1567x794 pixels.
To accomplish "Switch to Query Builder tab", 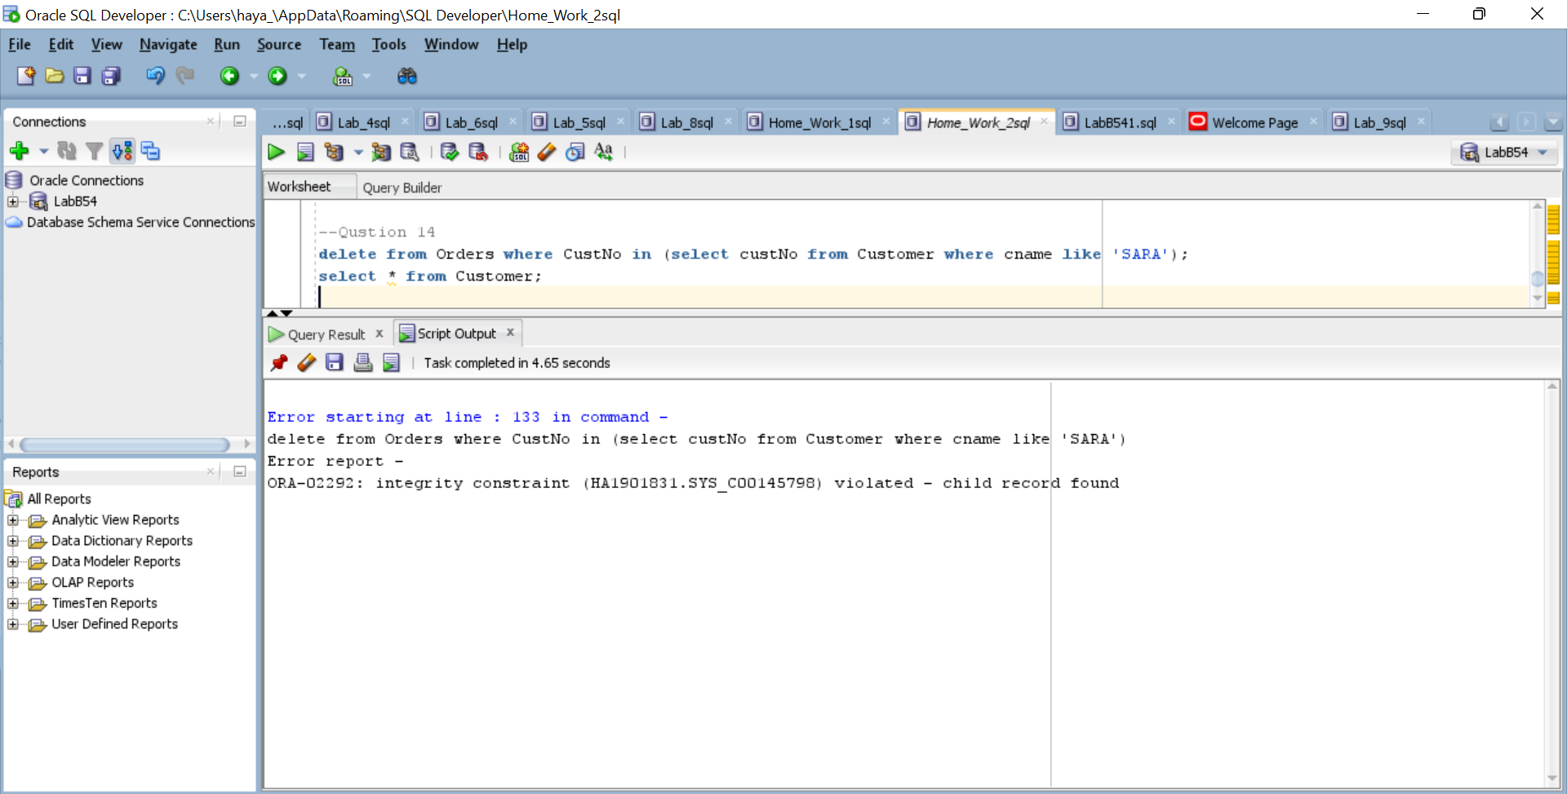I will 402,188.
